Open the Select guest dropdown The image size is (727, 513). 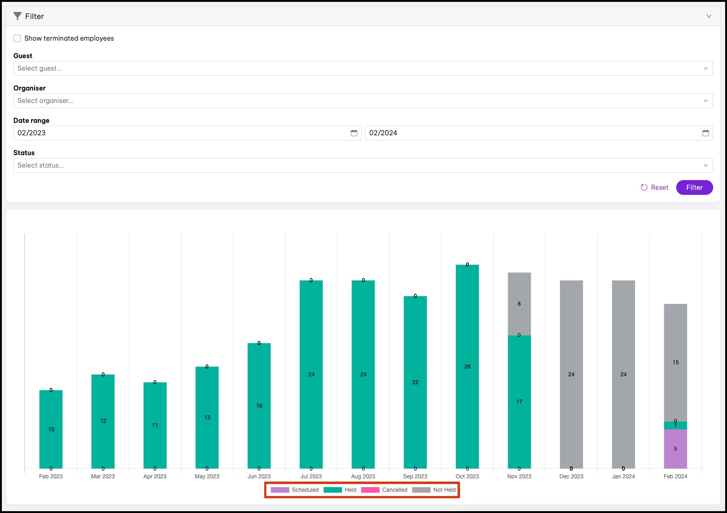point(363,68)
